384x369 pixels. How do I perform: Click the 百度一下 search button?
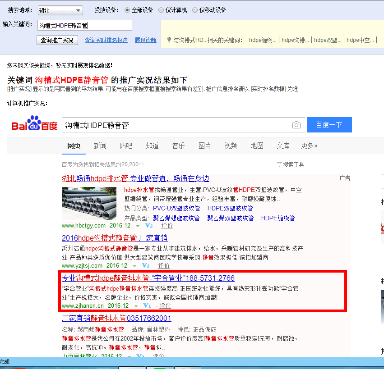[x=329, y=125]
